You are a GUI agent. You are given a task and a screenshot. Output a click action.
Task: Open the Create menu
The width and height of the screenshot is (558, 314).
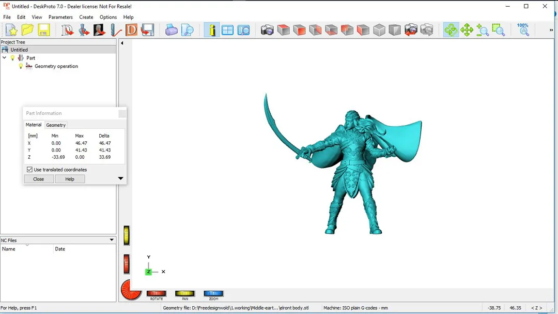point(86,17)
